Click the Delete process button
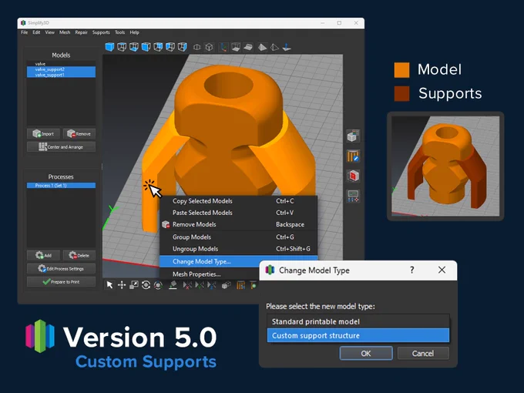Screen dimensions: 524x393 coord(79,255)
